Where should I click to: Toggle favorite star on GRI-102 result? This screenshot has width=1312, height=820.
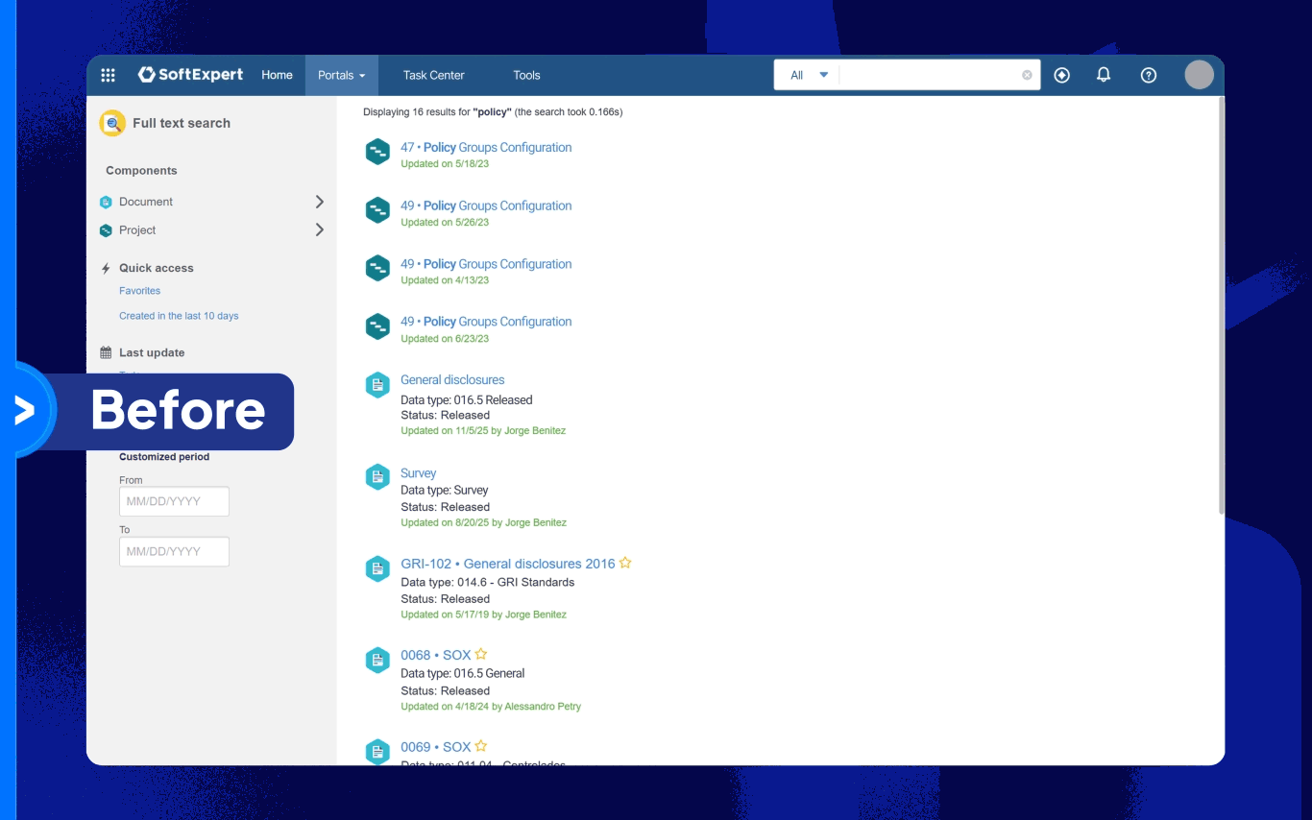click(x=625, y=563)
